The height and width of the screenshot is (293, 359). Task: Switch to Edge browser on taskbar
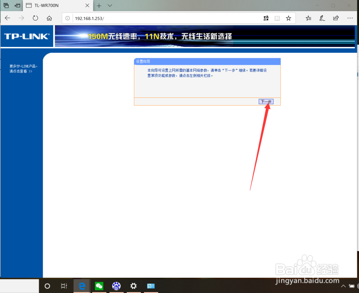(82, 286)
